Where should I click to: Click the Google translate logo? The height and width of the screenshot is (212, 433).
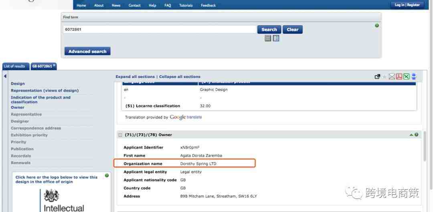point(186,117)
